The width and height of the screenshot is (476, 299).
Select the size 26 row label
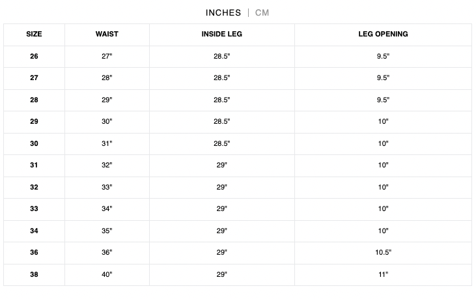[x=34, y=56]
